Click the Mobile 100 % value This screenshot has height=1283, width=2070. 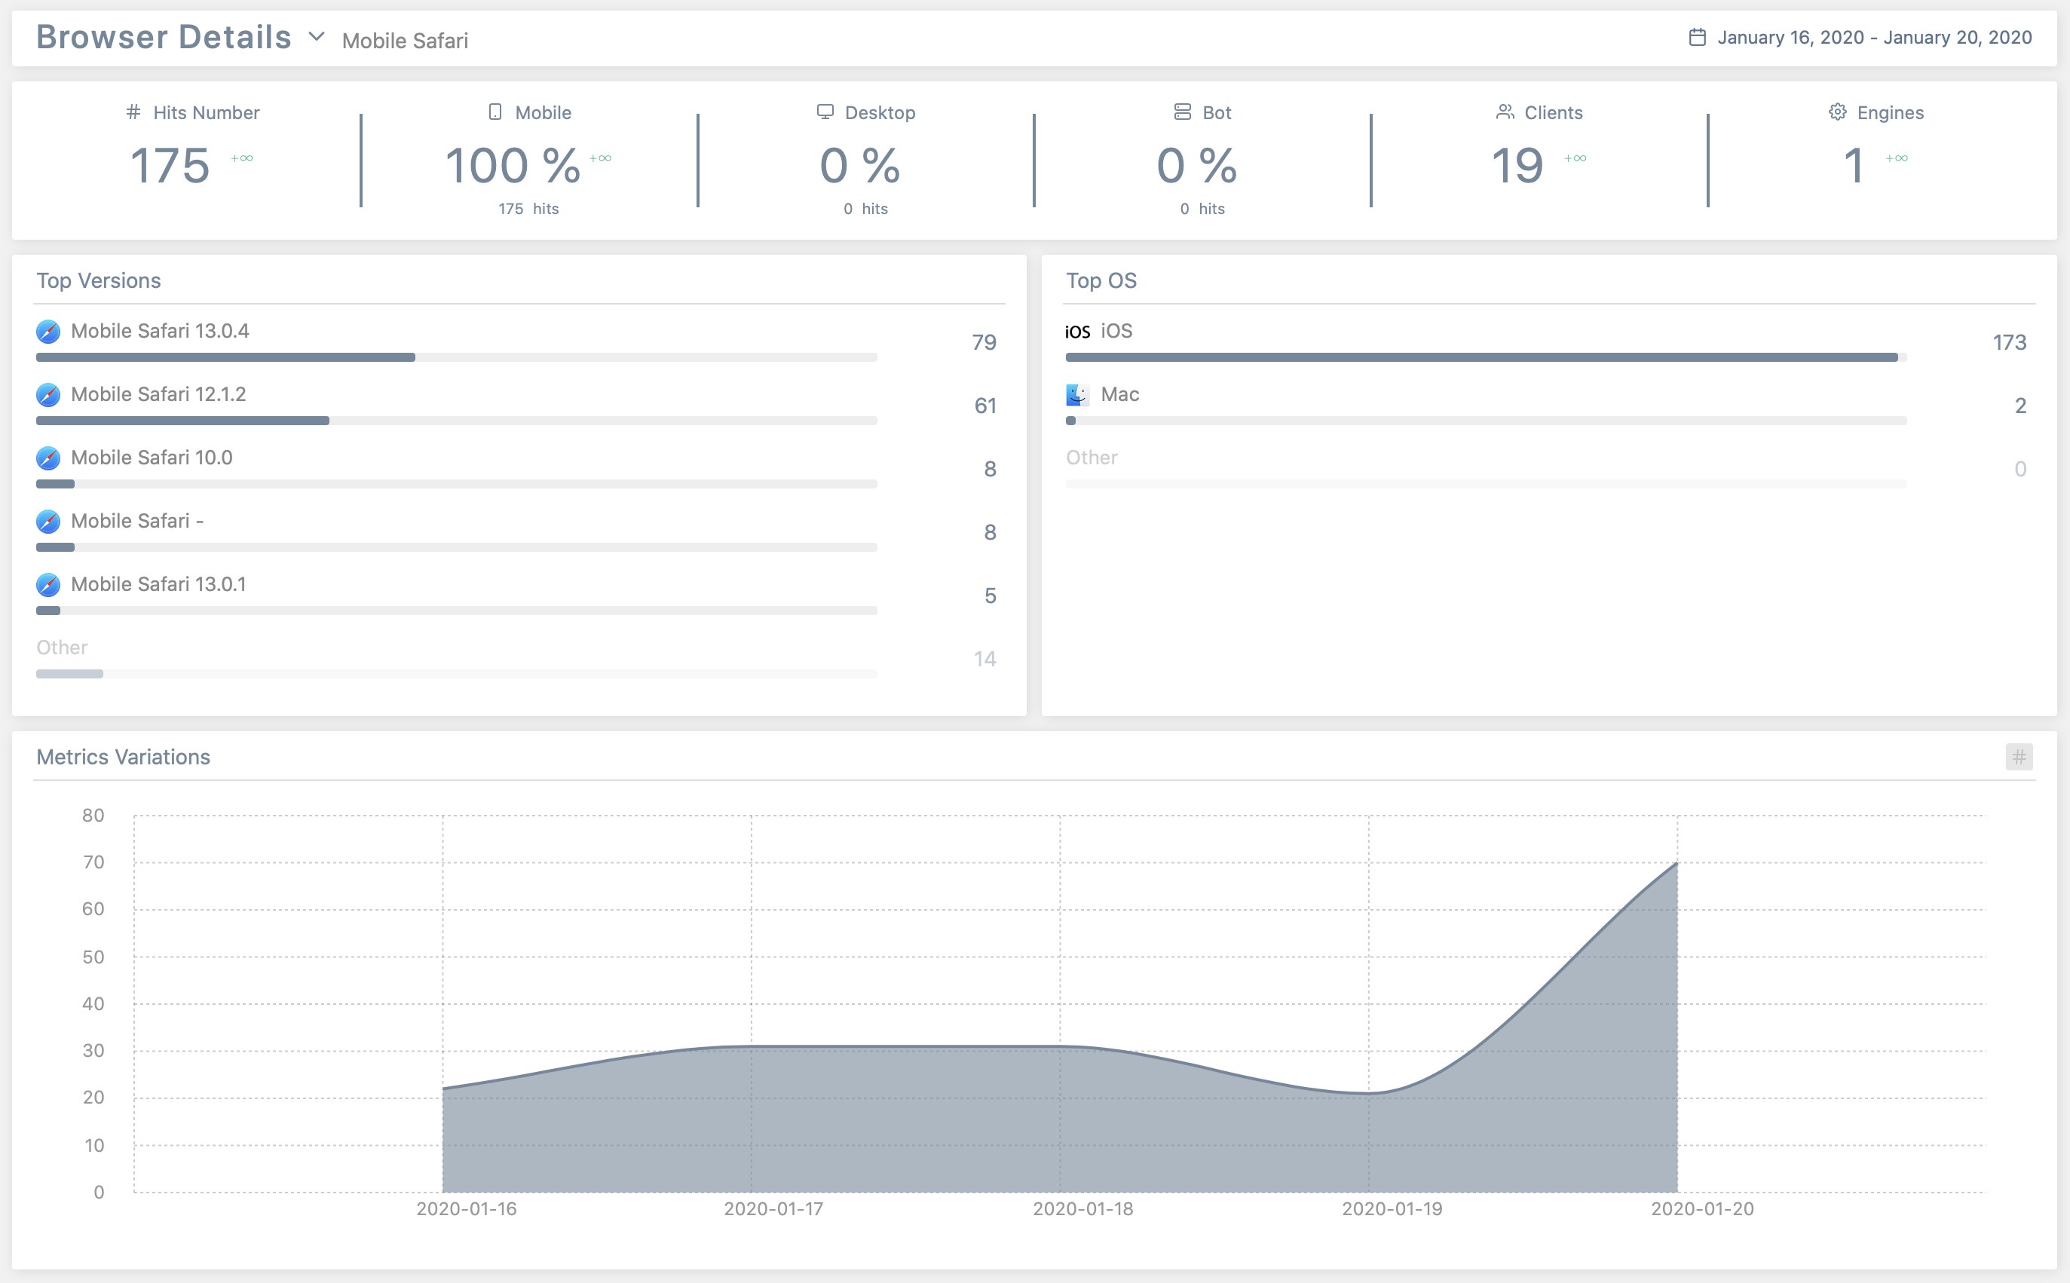[513, 166]
